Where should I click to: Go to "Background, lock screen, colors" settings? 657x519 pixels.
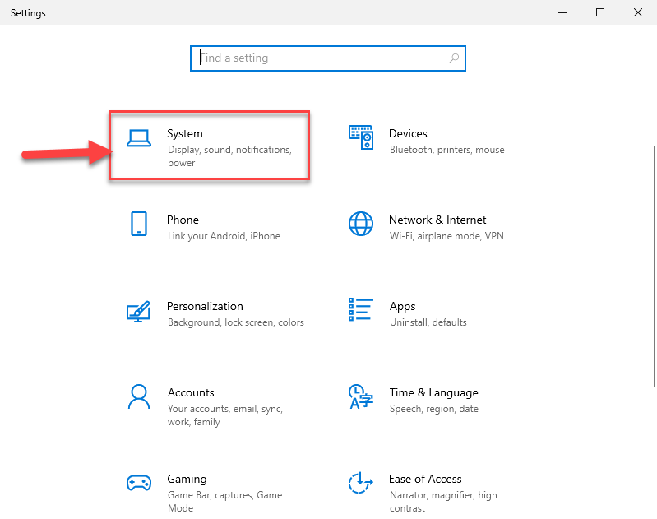[x=235, y=322]
